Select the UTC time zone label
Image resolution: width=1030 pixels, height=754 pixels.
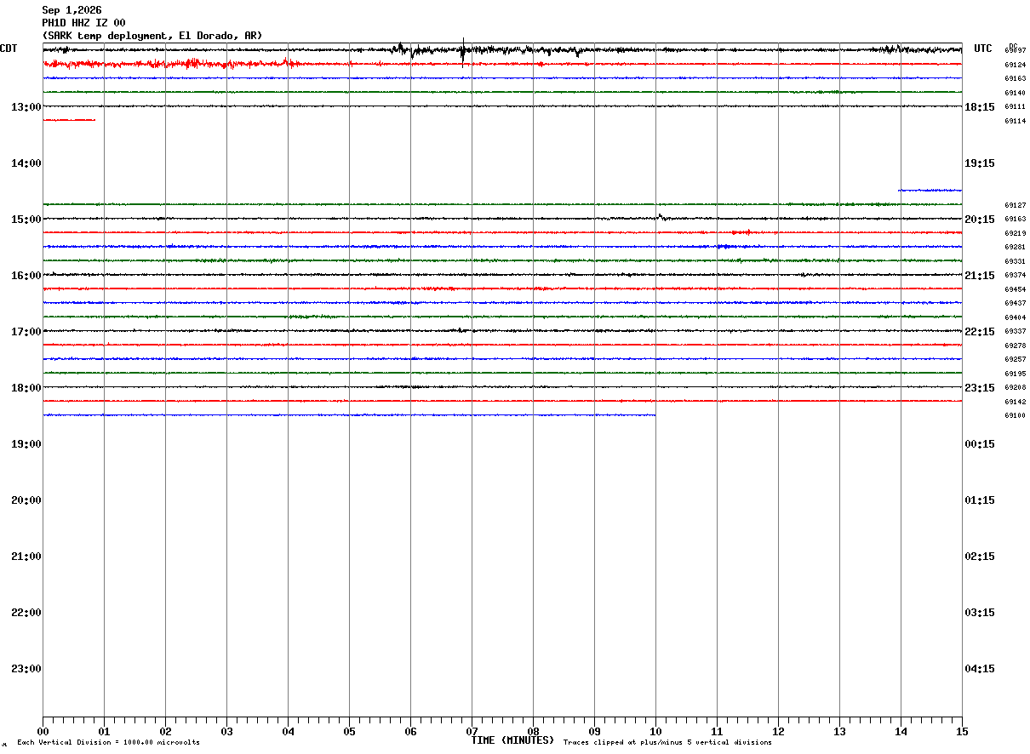coord(983,49)
